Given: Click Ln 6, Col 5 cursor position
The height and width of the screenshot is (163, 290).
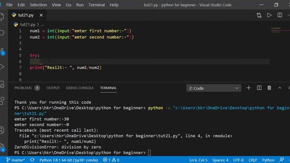Looking at the screenshot, I should click(x=198, y=160).
